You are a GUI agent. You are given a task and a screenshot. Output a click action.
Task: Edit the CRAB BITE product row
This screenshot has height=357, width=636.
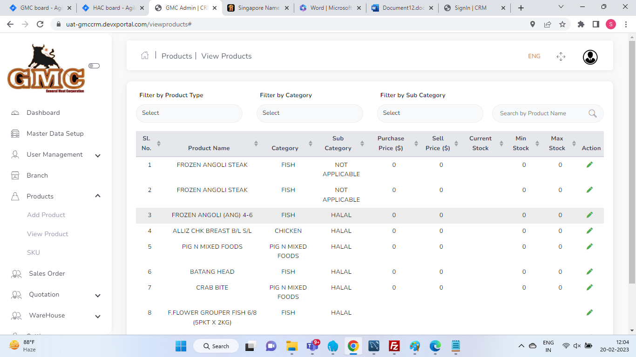(589, 287)
